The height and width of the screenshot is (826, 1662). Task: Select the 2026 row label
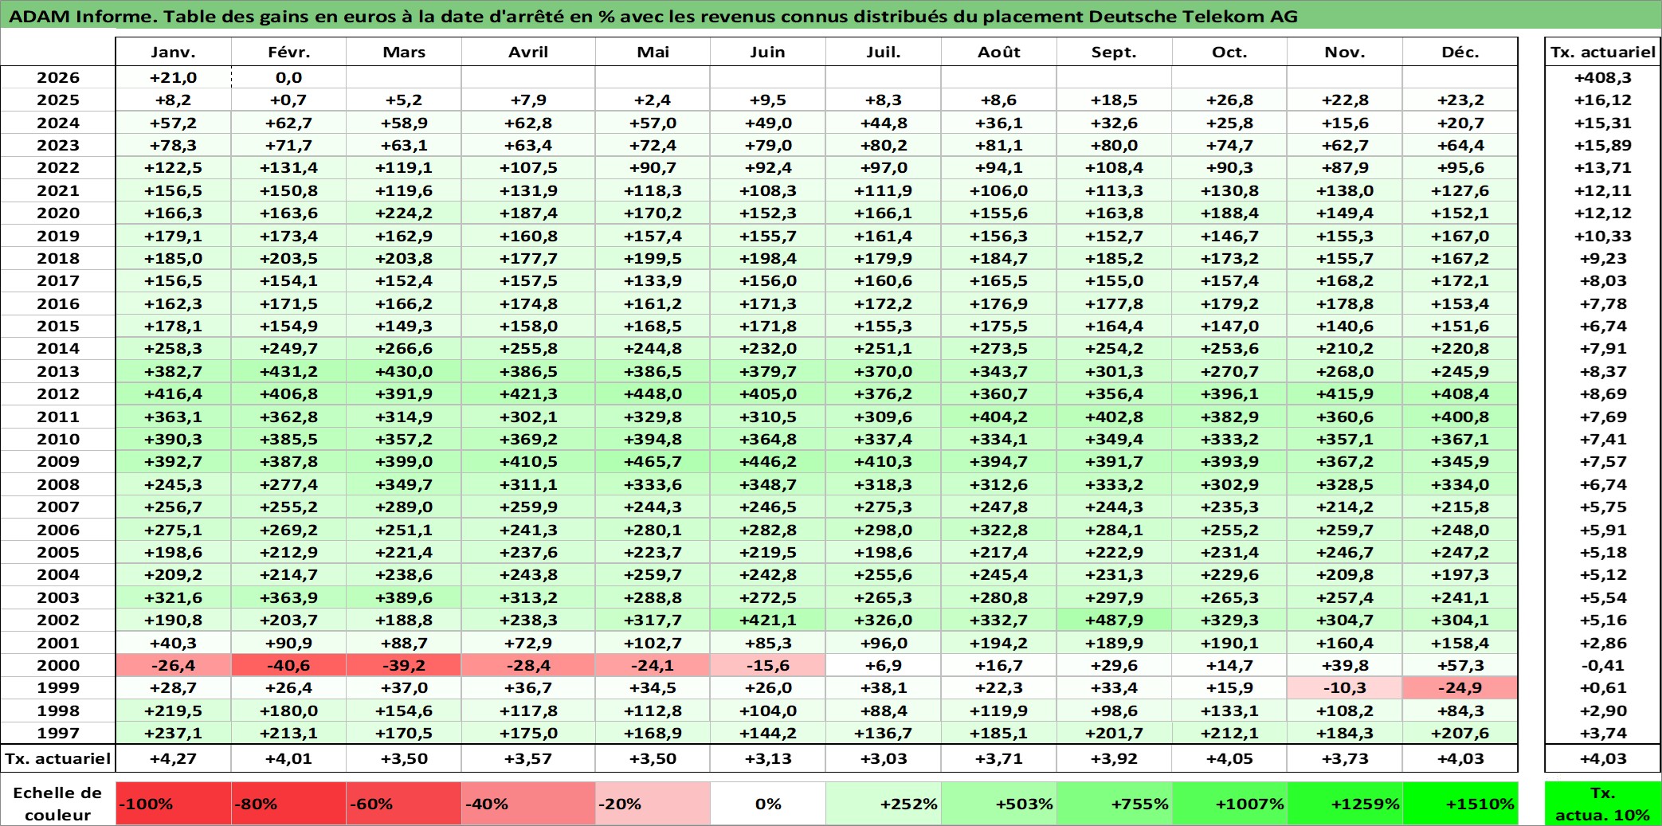click(x=58, y=77)
